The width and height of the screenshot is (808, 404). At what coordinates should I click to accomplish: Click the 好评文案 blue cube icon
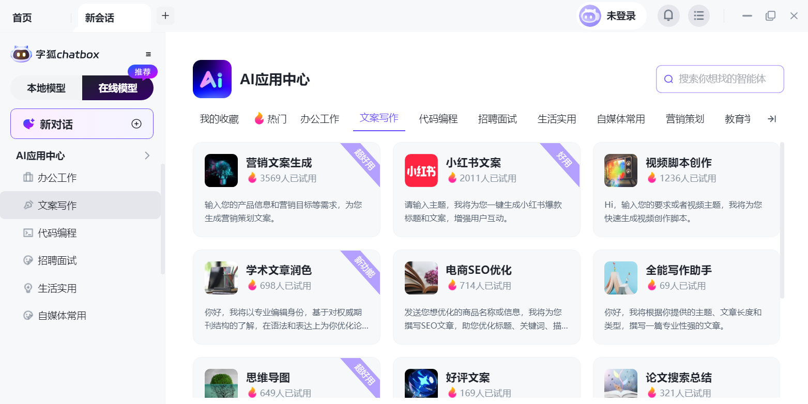421,383
